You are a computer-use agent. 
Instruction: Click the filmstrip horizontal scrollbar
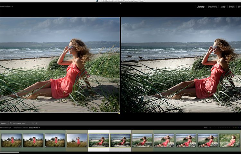pyautogui.click(x=9, y=152)
